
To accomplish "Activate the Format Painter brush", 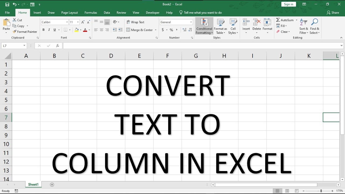I will [25, 32].
